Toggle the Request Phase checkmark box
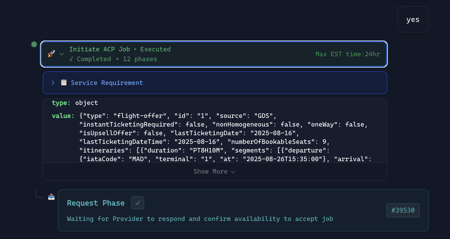Screen dimensions: 450x239 pyautogui.click(x=137, y=203)
